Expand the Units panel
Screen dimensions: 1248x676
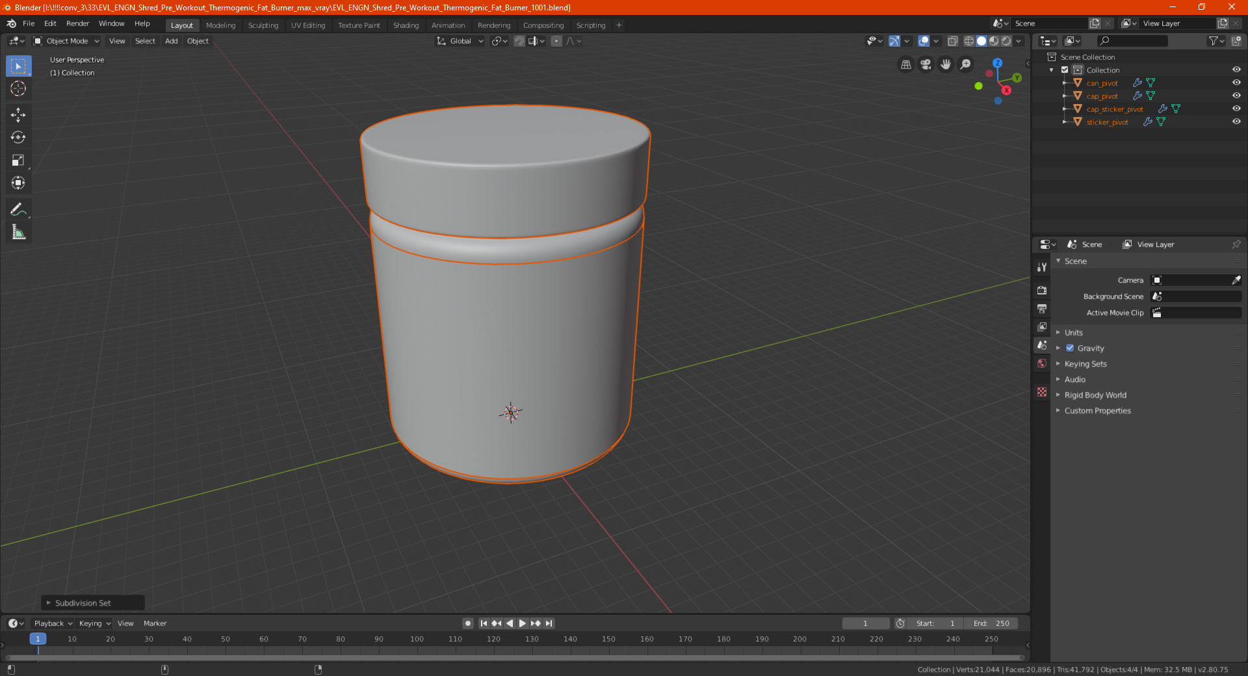pyautogui.click(x=1073, y=333)
